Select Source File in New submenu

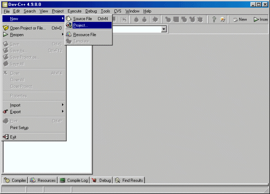pyautogui.click(x=89, y=19)
